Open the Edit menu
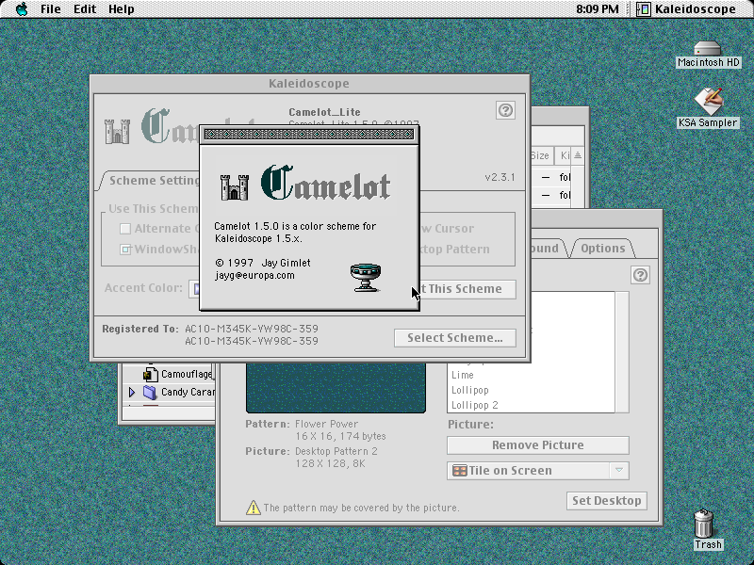This screenshot has height=565, width=754. pyautogui.click(x=85, y=9)
